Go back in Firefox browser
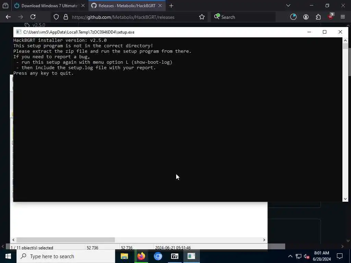 (x=8, y=17)
